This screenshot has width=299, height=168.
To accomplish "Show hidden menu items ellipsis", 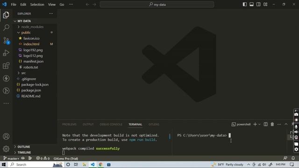I will [71, 4].
